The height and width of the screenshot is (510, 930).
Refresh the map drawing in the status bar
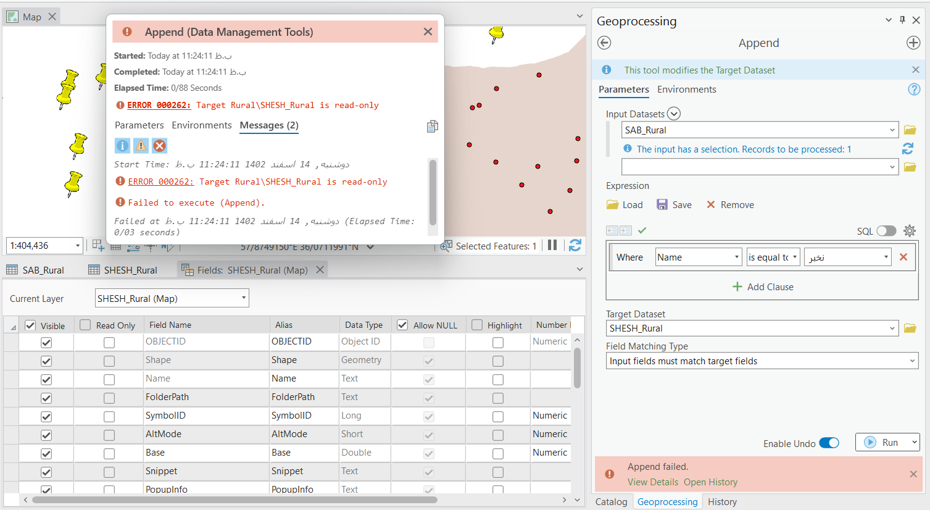click(x=575, y=245)
